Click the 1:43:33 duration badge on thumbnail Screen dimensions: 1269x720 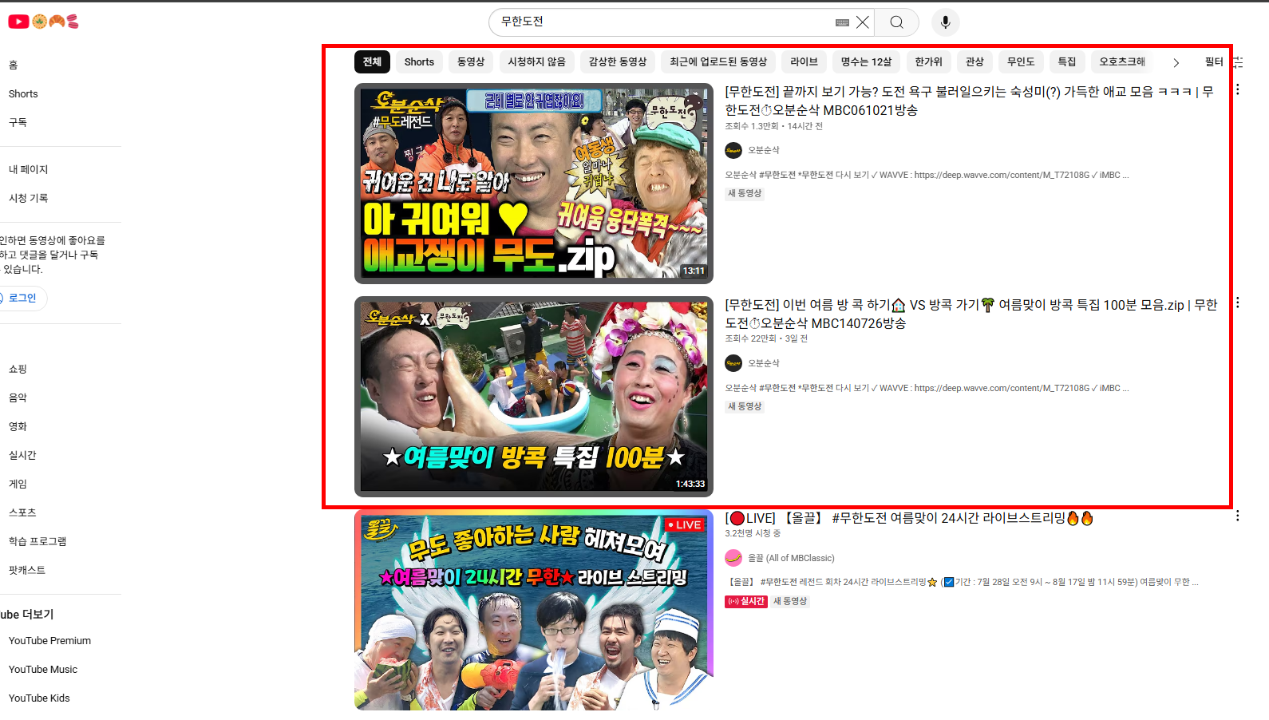(x=690, y=484)
